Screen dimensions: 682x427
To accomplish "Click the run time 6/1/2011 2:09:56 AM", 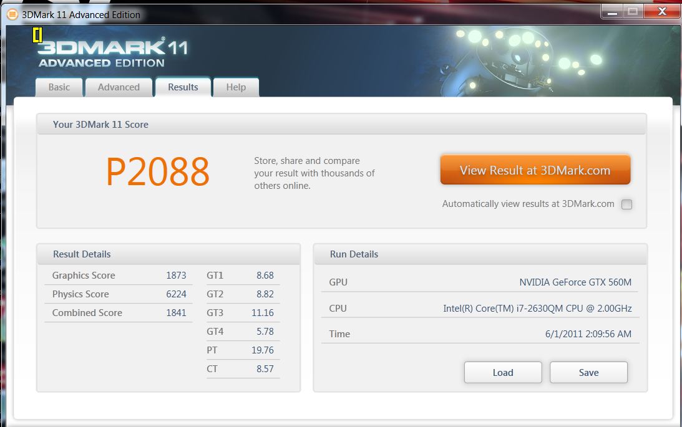I will (588, 334).
